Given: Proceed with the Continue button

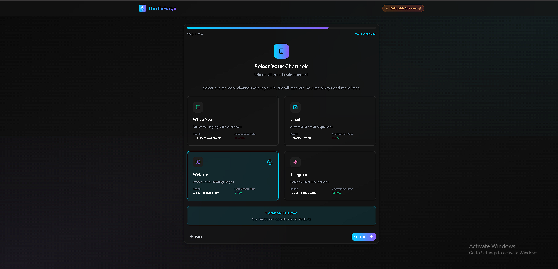Looking at the screenshot, I should [364, 237].
